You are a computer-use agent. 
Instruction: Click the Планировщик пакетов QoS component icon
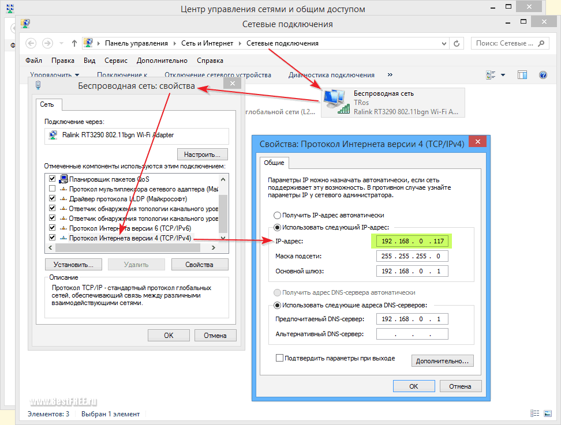point(63,179)
